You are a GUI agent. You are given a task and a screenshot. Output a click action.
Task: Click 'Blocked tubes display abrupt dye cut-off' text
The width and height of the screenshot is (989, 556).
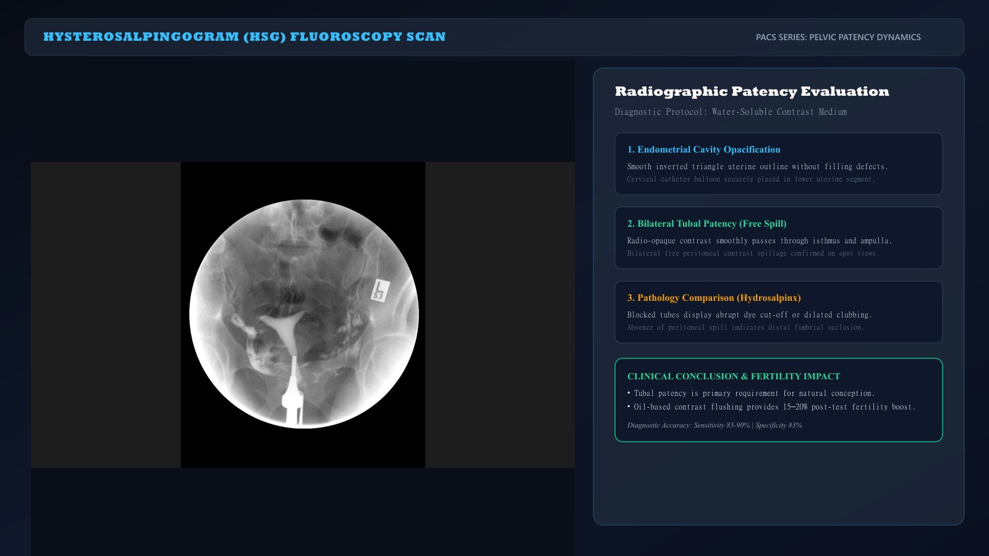click(x=749, y=314)
